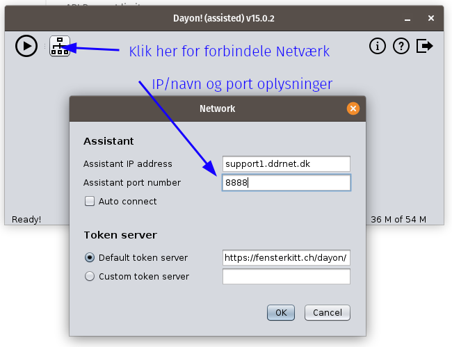Screen dimensions: 452x347
Task: Minimize the Dayon main window
Action: coord(407,19)
